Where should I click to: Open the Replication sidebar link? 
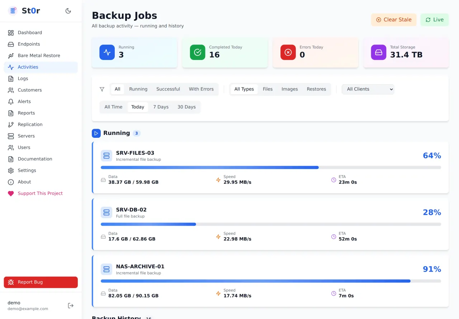click(41, 125)
